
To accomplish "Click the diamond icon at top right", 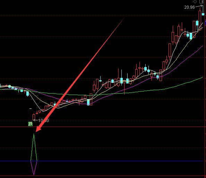I will [195, 2].
